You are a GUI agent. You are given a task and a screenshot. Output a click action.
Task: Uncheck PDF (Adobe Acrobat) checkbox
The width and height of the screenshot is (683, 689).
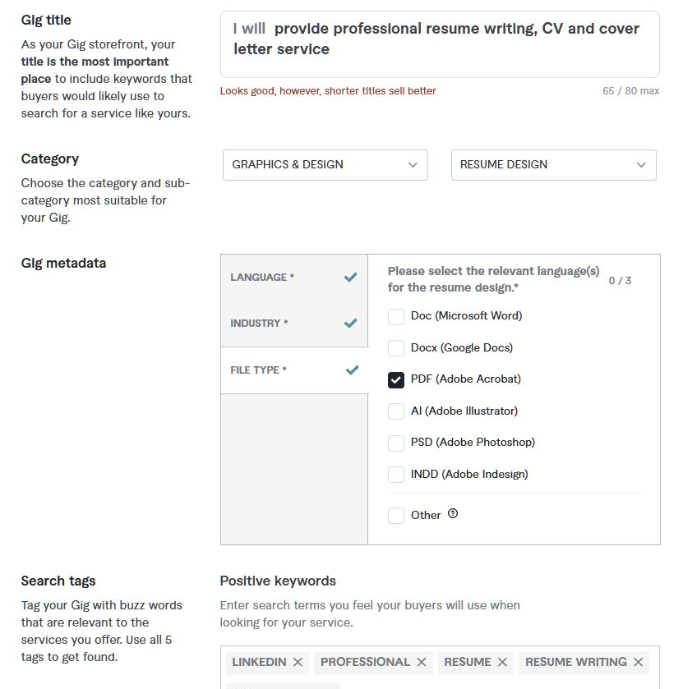396,379
